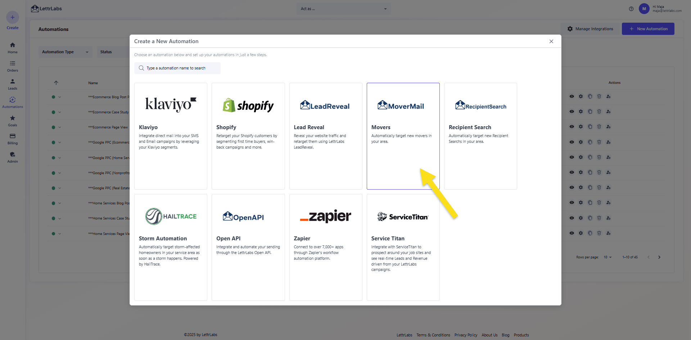The width and height of the screenshot is (691, 340).
Task: Close the Create a New Automation dialog
Action: click(x=551, y=41)
